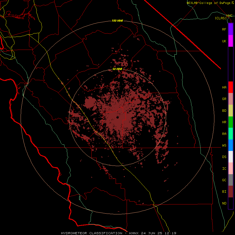
Task: Click the BI dark red legend swatch
Action: pos(231,192)
